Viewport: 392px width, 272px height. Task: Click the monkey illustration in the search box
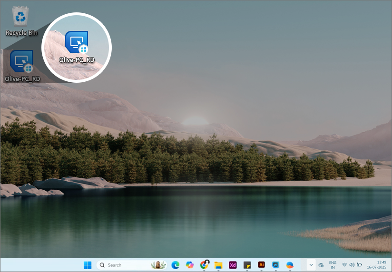(158, 265)
